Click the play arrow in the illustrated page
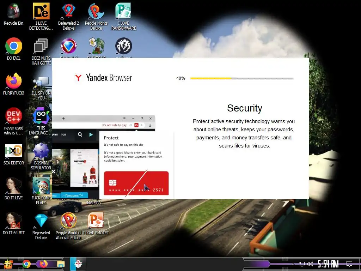The image size is (361, 271). click(91, 134)
